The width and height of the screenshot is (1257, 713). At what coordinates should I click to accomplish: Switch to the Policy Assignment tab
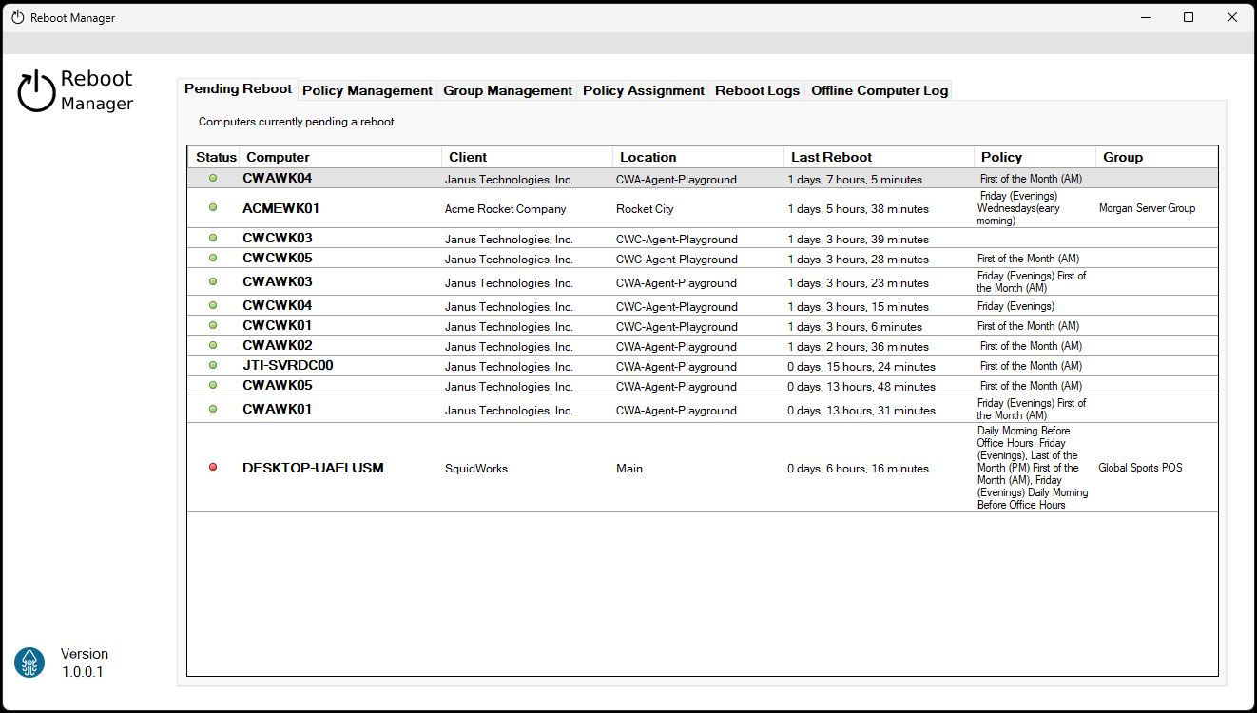643,90
